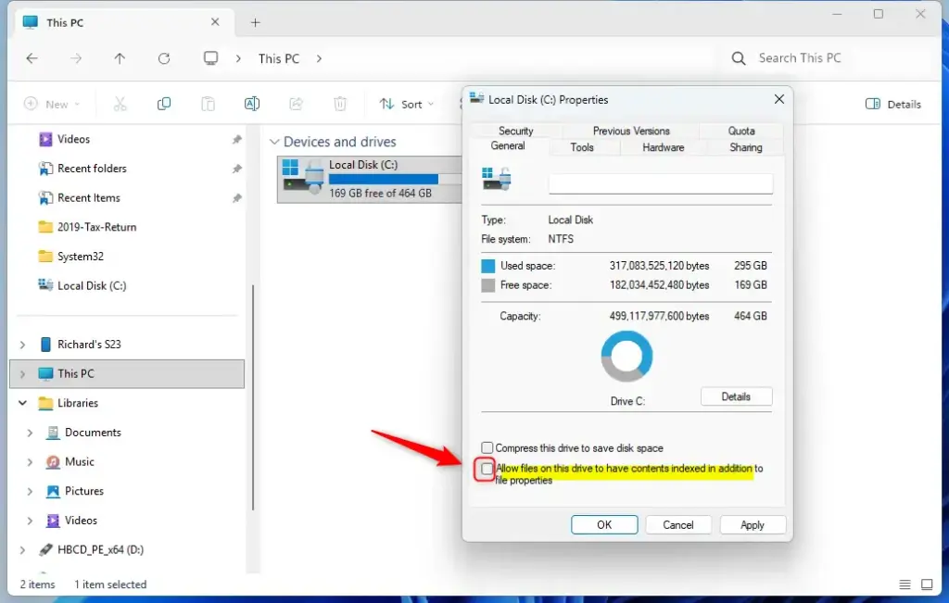Click the Paste clipboard icon
This screenshot has height=603, width=949.
[x=208, y=104]
